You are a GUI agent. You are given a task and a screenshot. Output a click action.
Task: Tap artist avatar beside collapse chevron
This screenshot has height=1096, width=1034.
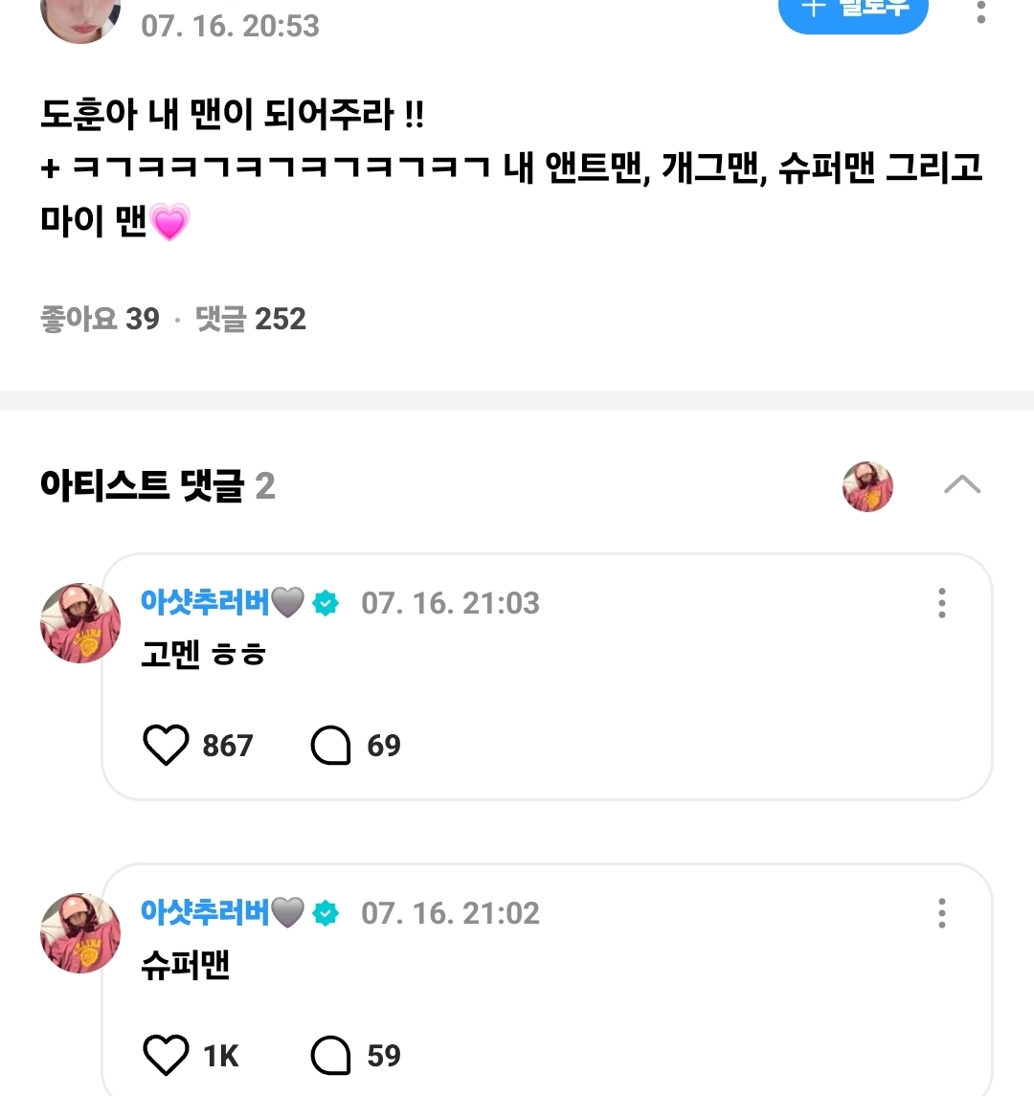867,485
